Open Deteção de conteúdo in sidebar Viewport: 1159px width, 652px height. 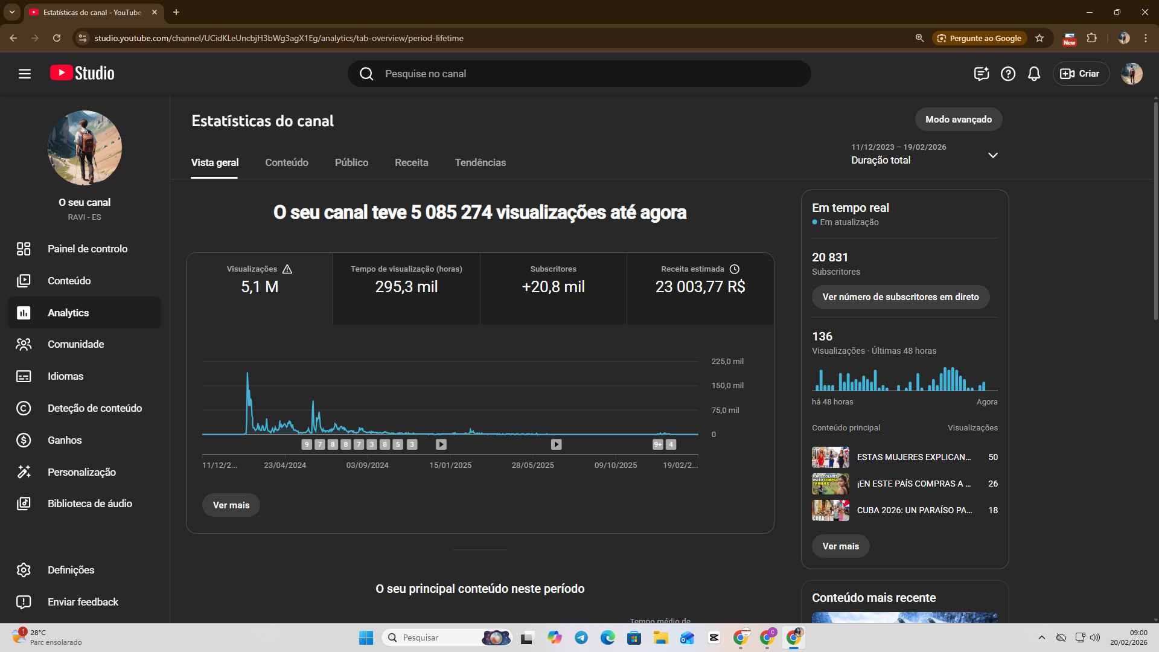pos(95,408)
